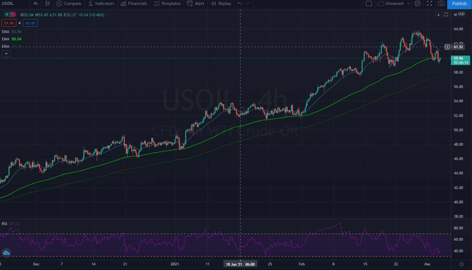Viewport: 472px width, 270px height.
Task: Open chart settings gear in top toolbar
Action: (418, 4)
